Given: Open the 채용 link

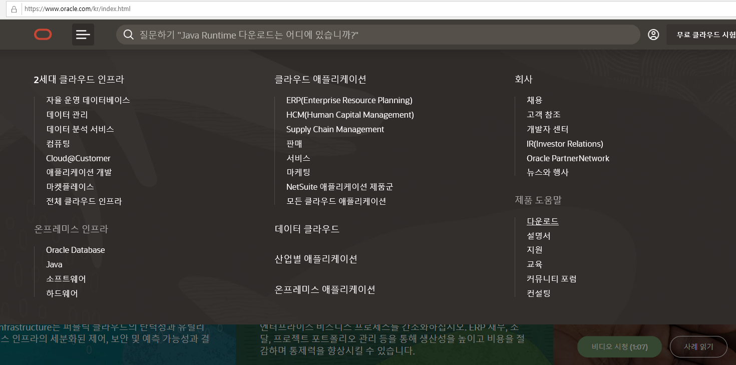Looking at the screenshot, I should [535, 100].
